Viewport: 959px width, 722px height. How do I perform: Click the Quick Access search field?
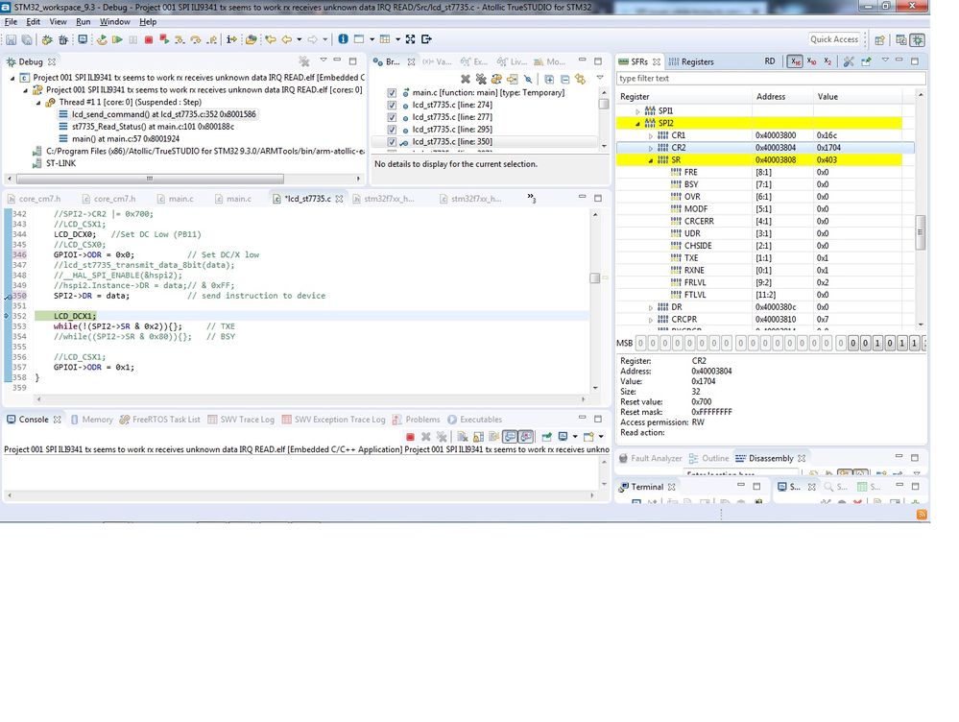pos(834,39)
